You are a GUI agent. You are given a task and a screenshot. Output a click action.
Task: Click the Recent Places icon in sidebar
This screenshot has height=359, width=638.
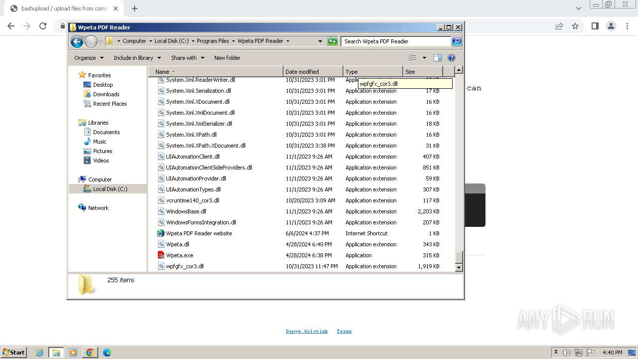(x=87, y=104)
